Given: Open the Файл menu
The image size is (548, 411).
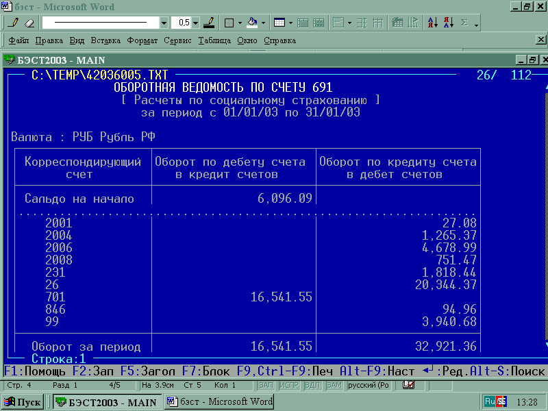Looking at the screenshot, I should [18, 40].
